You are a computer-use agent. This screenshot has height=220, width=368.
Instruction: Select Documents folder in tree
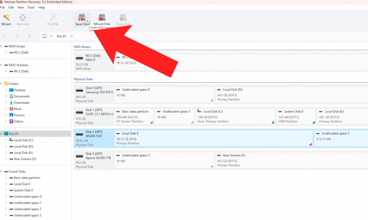[22, 96]
